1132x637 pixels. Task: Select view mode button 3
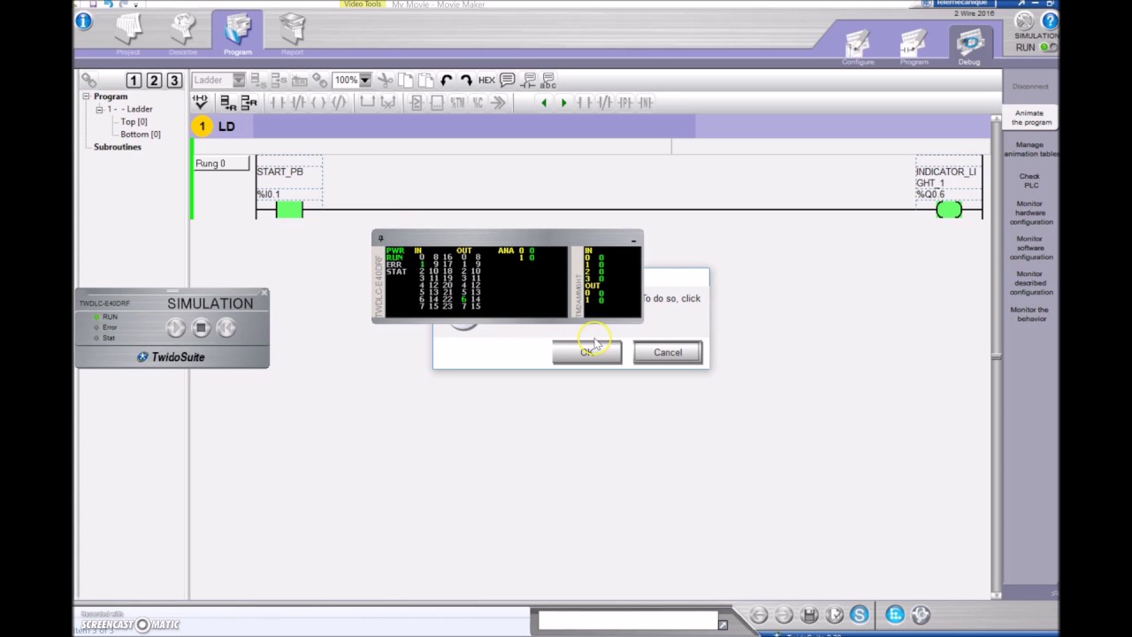tap(174, 81)
